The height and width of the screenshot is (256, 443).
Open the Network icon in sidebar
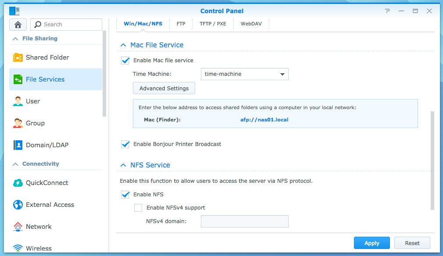pos(18,227)
